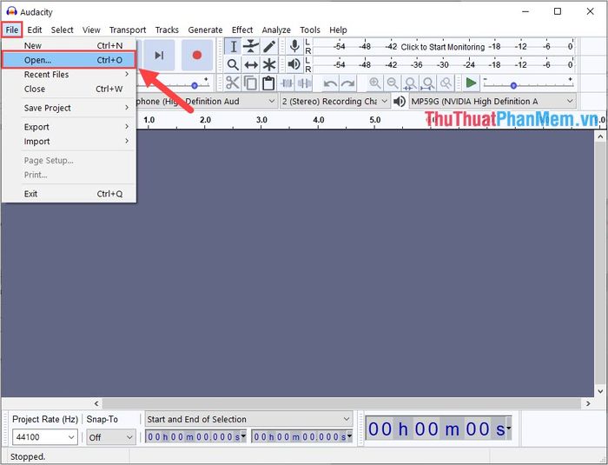
Task: Click the green Play-at-speed button
Action: coord(470,83)
